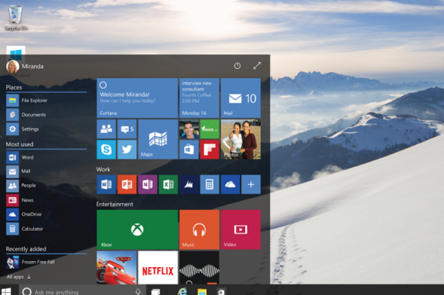
Task: Open the dark blue chart tile in Work group
Action: click(189, 185)
